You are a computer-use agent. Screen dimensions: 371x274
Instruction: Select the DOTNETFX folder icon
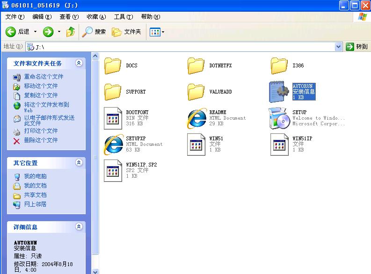196,66
